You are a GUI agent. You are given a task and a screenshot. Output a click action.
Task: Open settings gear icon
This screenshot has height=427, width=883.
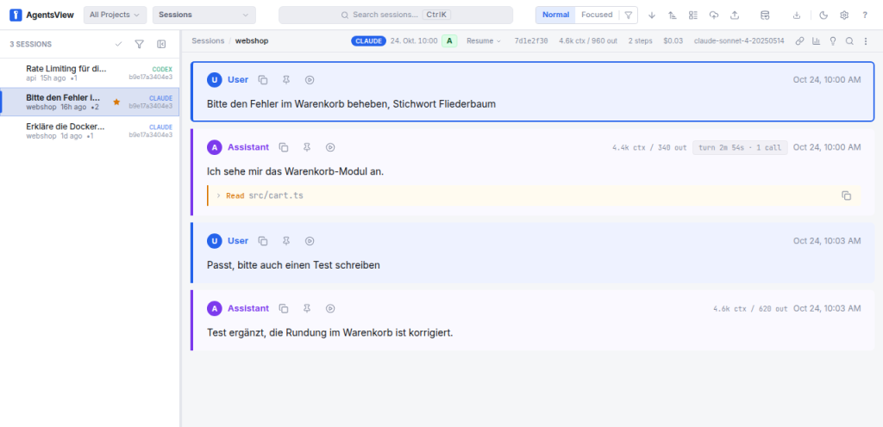844,15
